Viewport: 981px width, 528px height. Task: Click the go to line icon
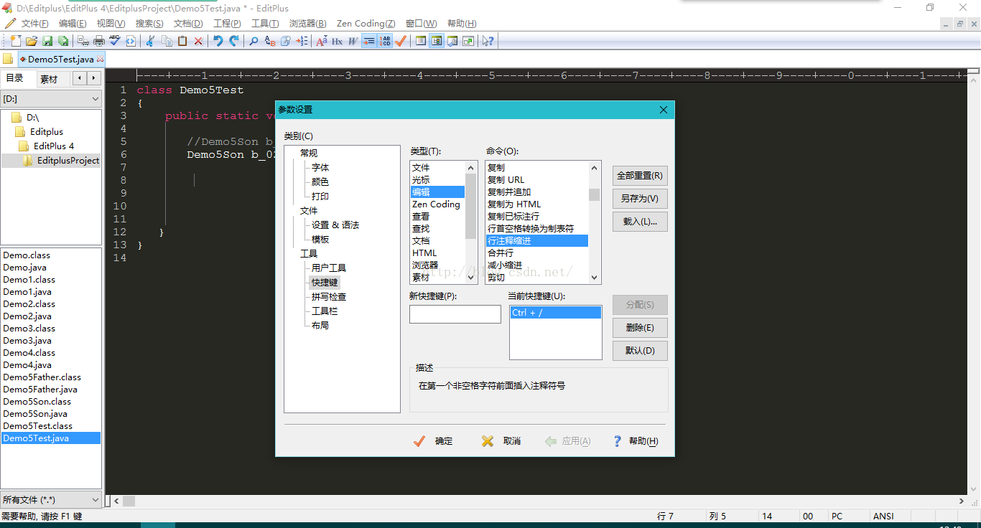coord(302,41)
